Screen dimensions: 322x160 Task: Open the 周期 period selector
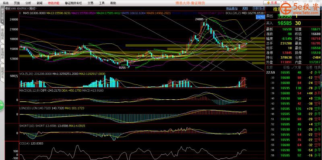click(245, 8)
